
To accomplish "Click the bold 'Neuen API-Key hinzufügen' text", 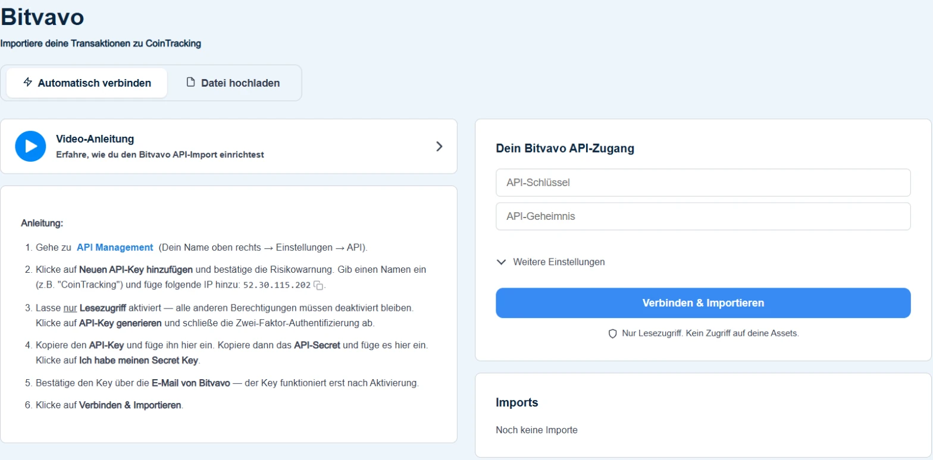I will point(136,269).
